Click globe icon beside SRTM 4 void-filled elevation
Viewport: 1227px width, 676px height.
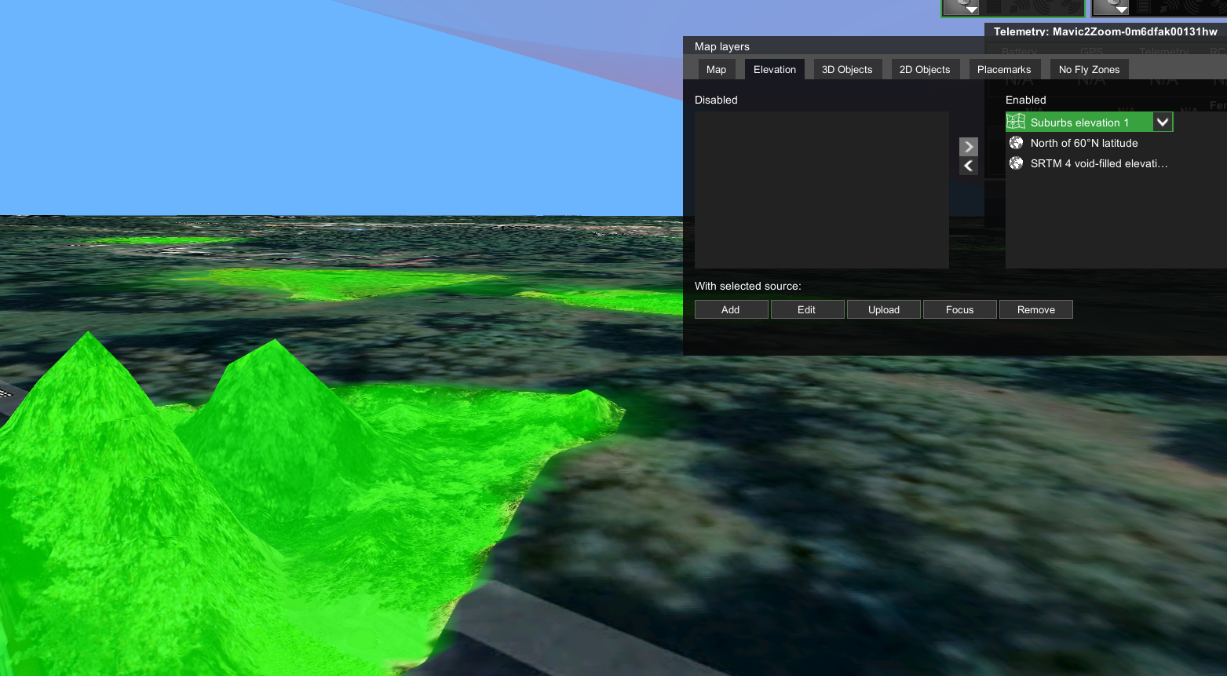(x=1016, y=163)
